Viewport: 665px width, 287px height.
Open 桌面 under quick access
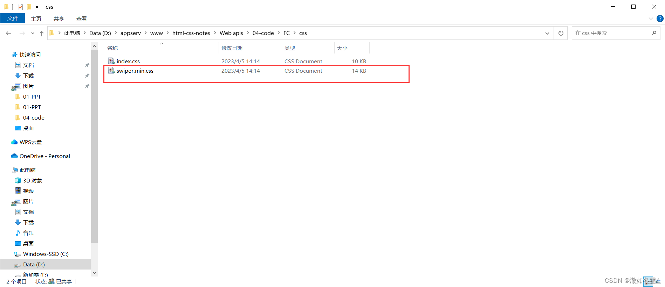28,128
